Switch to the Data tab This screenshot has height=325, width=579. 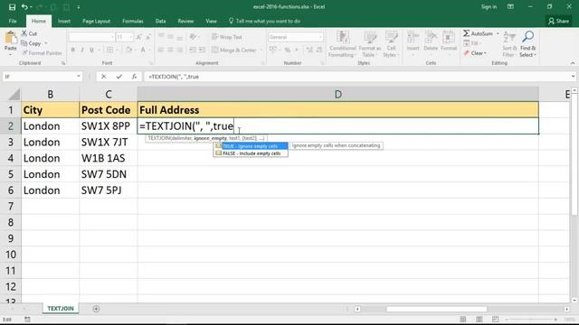[x=161, y=21]
